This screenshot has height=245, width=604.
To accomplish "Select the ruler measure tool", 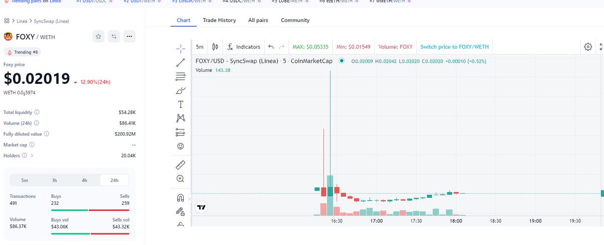I will click(x=180, y=164).
